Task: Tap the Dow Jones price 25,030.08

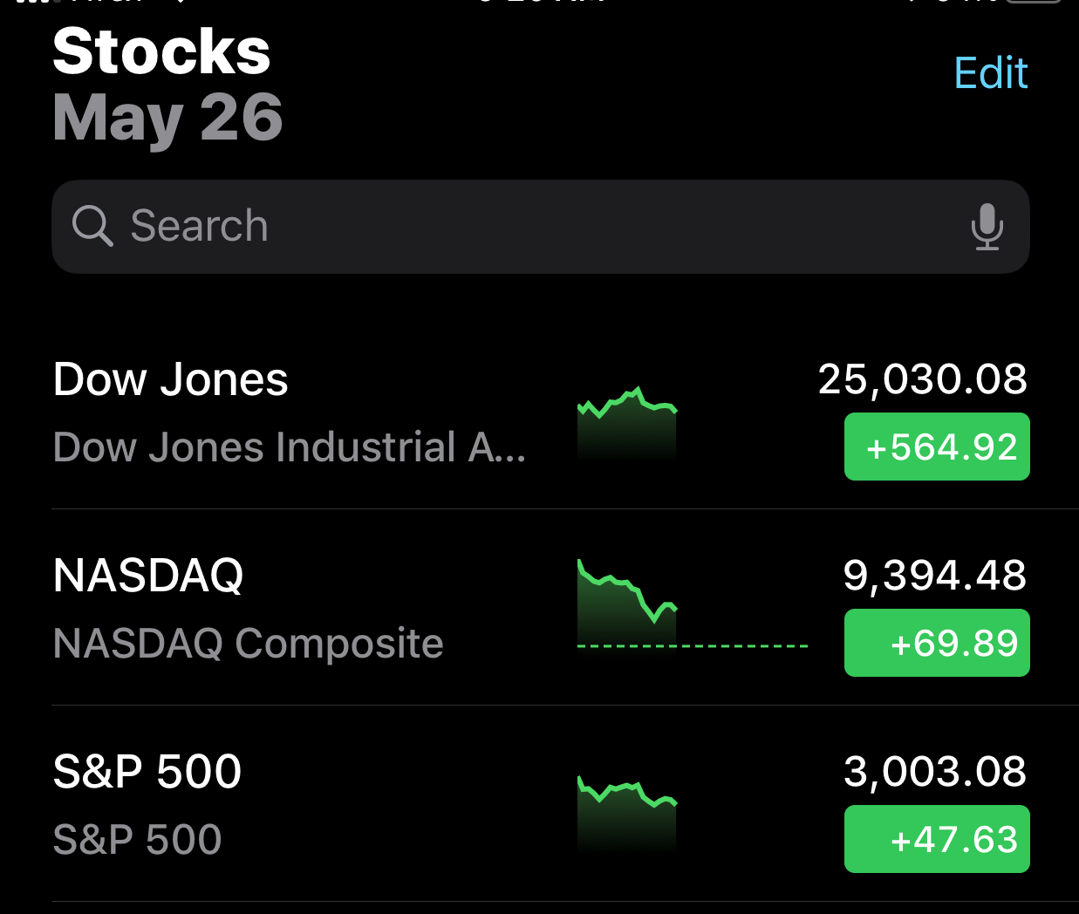Action: 922,379
